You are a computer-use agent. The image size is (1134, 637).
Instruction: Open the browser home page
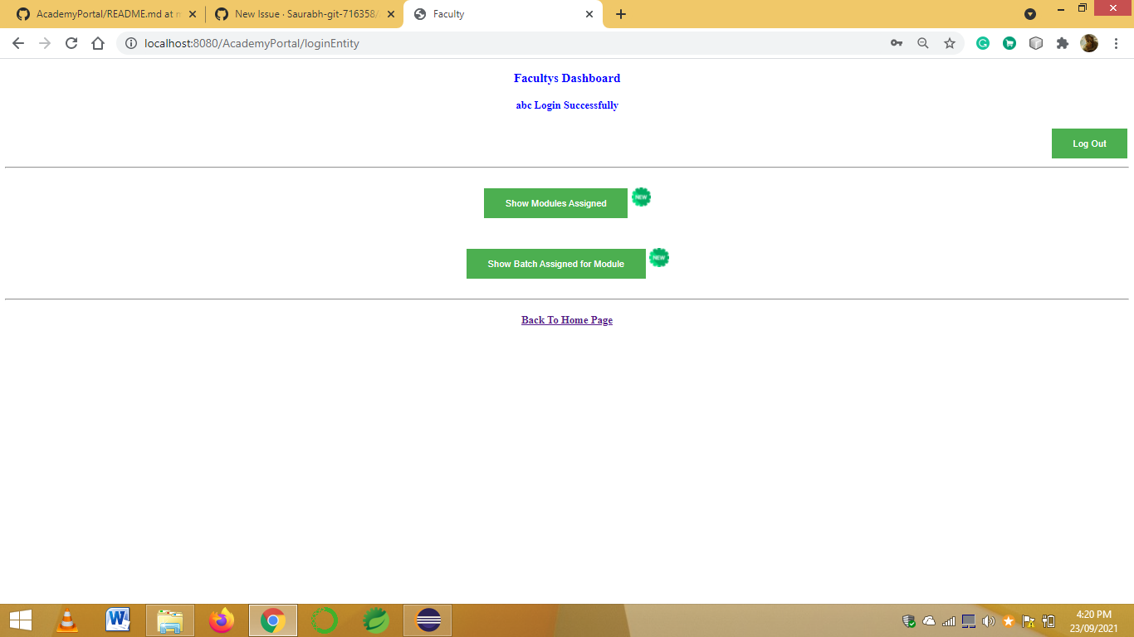[x=98, y=43]
